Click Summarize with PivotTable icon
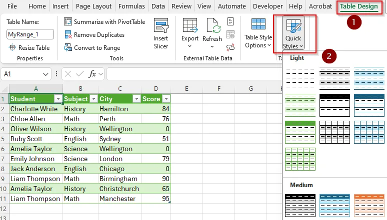This screenshot has width=387, height=220. (68, 21)
